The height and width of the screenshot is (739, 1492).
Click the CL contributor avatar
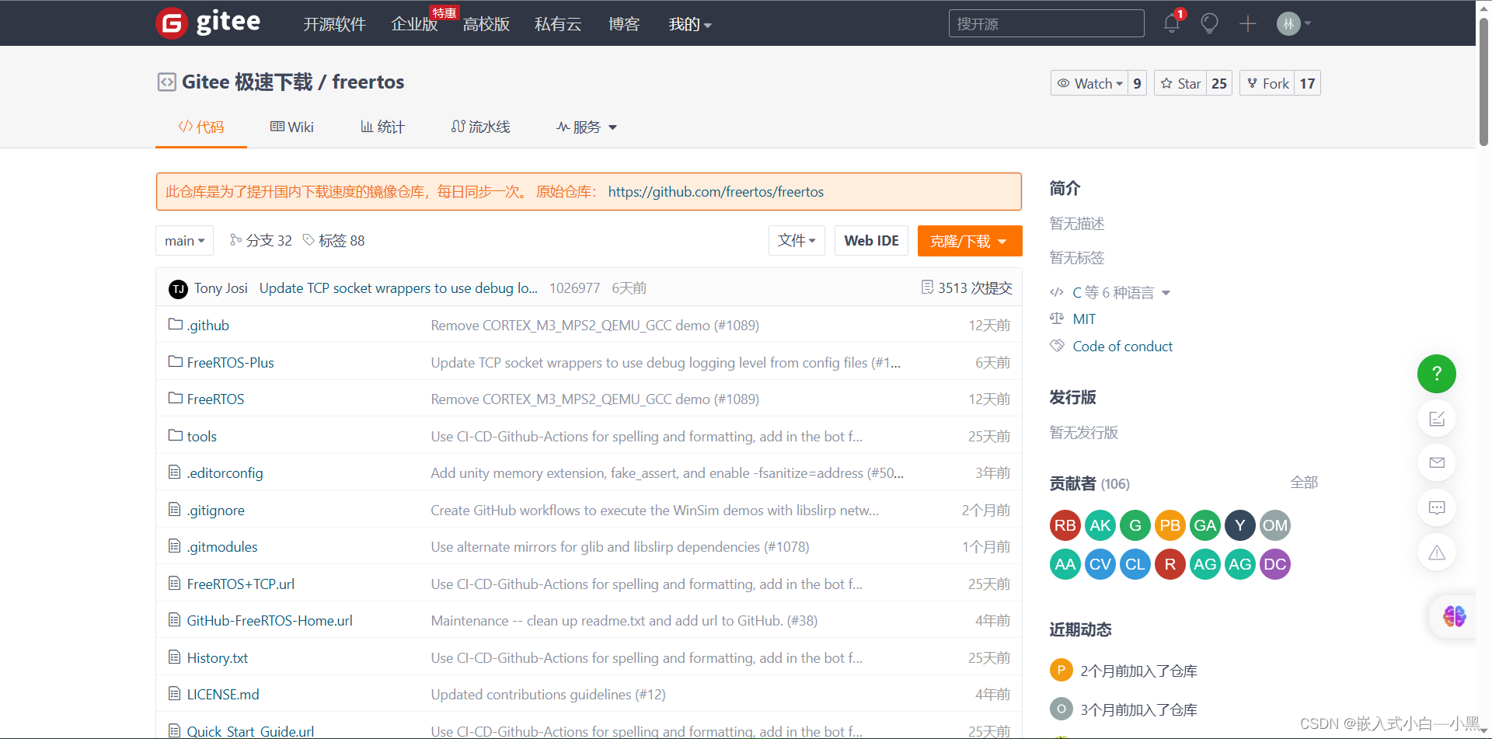(x=1135, y=564)
